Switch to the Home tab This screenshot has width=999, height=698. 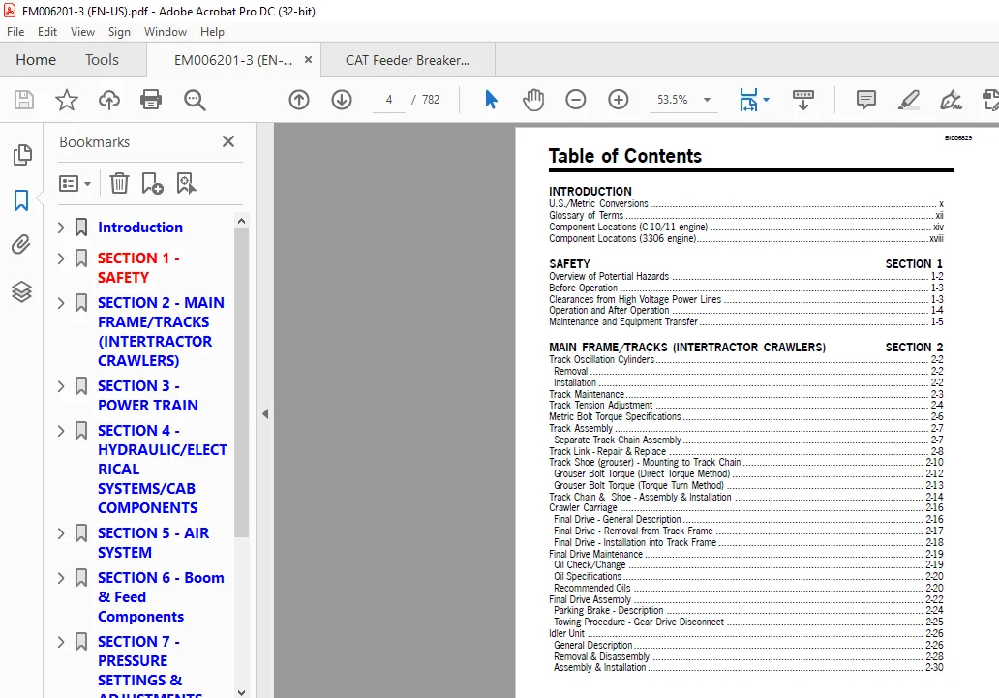coord(36,60)
